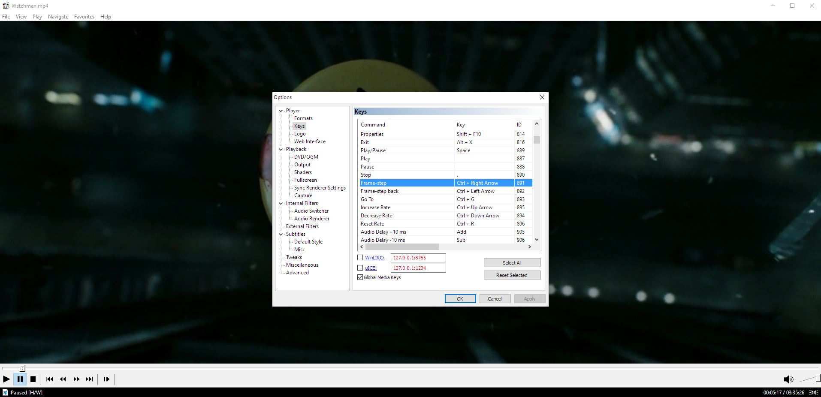The height and width of the screenshot is (397, 821).
Task: Collapse the Player tree node
Action: point(281,111)
